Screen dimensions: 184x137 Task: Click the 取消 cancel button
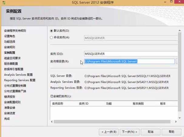tap(151, 132)
